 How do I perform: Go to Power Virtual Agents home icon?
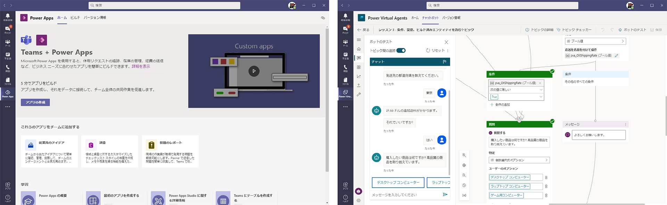tap(359, 49)
